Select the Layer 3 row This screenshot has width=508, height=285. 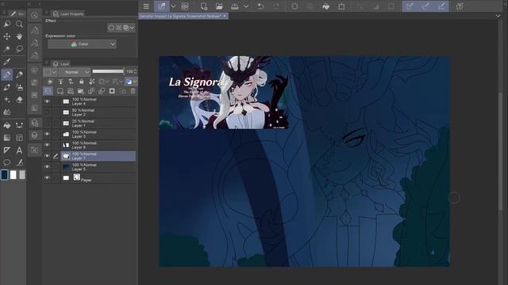pyautogui.click(x=90, y=134)
